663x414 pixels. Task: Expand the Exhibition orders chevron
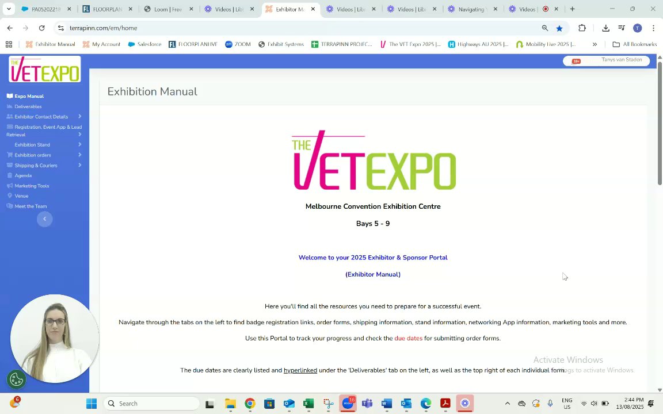[79, 155]
